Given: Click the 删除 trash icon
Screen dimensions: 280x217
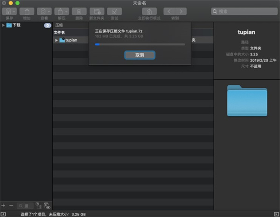Looking at the screenshot, I should pos(79,12).
